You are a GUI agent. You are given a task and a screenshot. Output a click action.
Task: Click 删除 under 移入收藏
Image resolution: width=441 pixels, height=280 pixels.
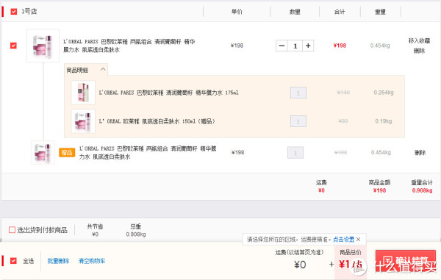[419, 51]
